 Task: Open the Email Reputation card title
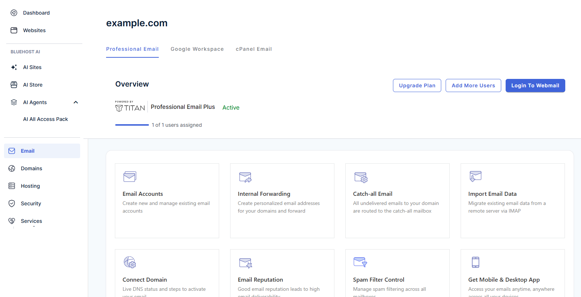[260, 280]
